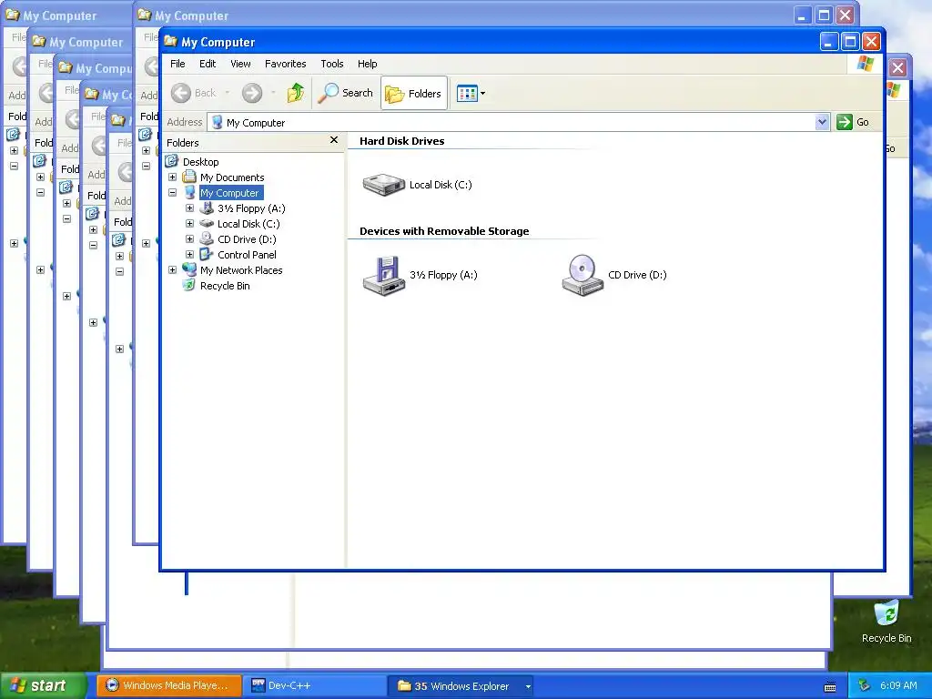The height and width of the screenshot is (699, 932).
Task: Open the Edit menu
Action: [x=208, y=64]
